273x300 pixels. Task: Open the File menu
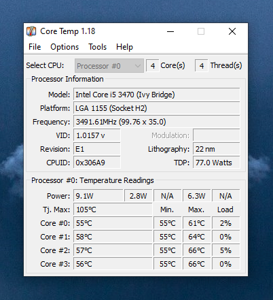pos(35,47)
